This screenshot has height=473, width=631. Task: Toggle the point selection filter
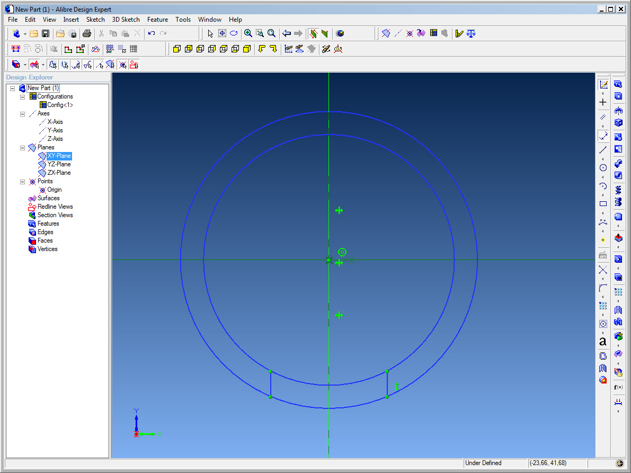pyautogui.click(x=123, y=65)
